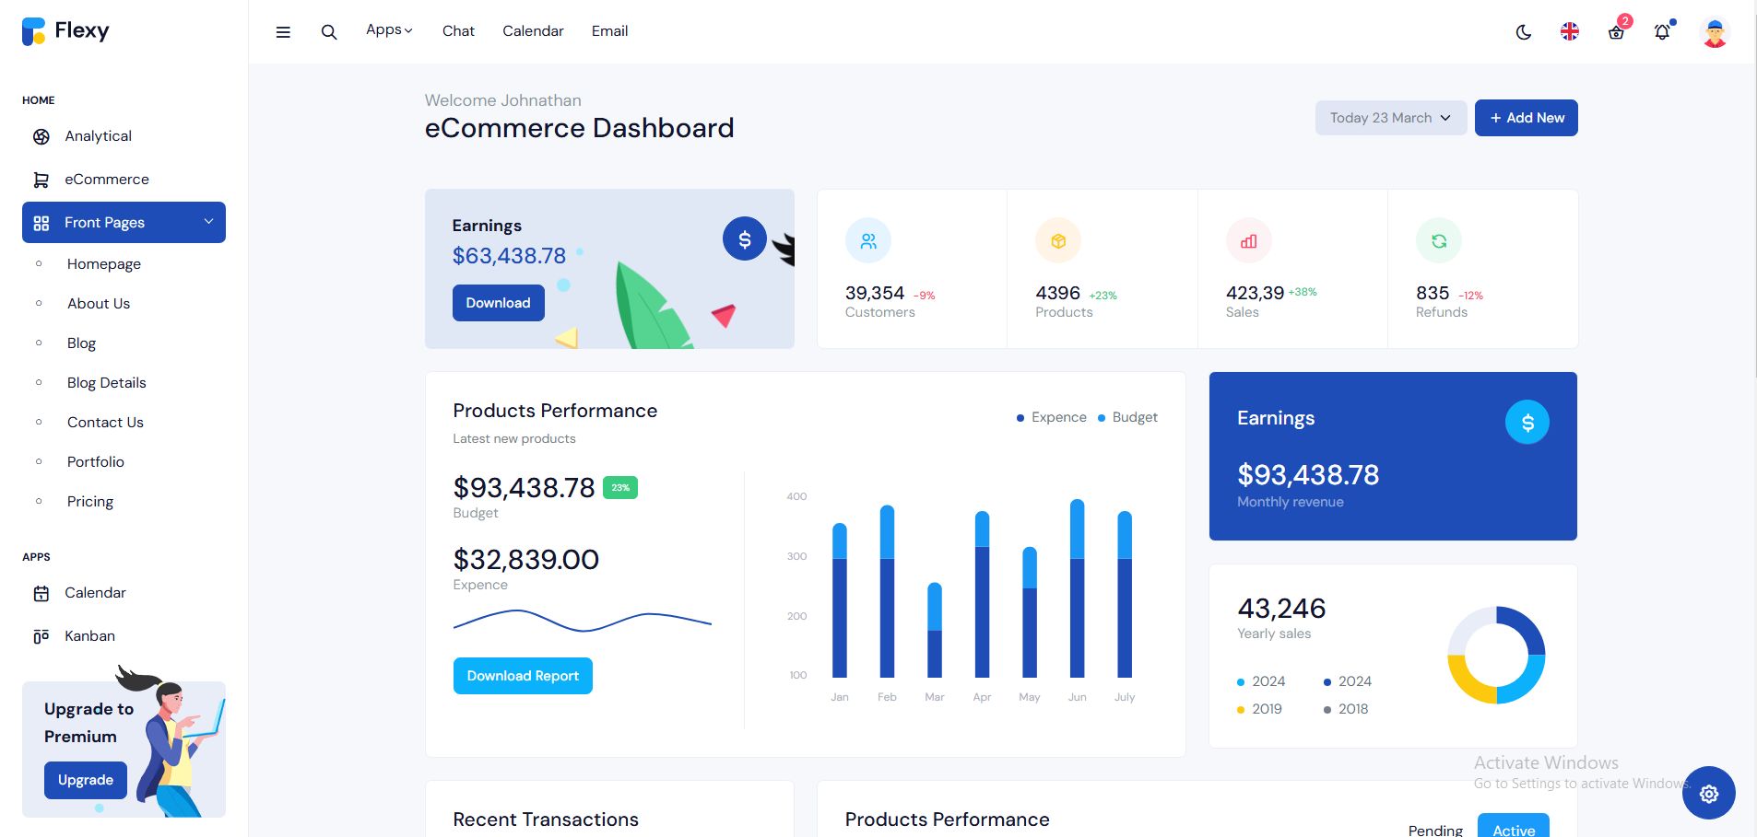Viewport: 1757px width, 837px height.
Task: Open Pricing page in sidebar
Action: (90, 502)
